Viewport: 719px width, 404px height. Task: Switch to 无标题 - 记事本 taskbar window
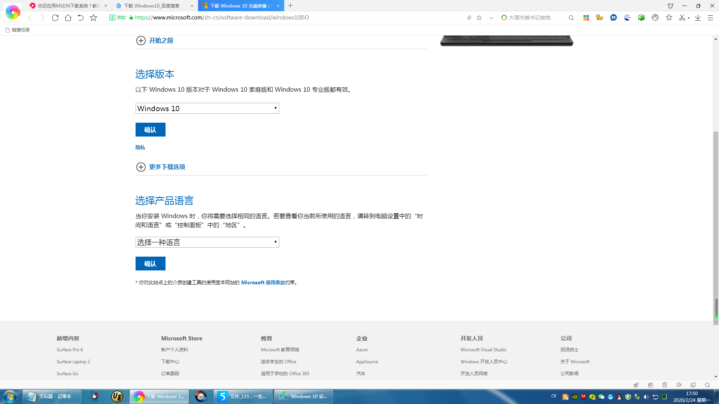point(52,397)
